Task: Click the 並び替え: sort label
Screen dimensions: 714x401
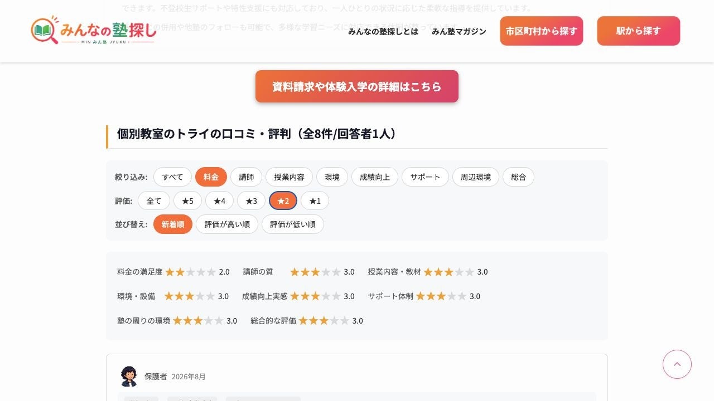Action: click(x=131, y=224)
